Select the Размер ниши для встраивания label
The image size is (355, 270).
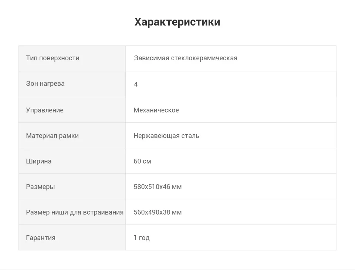75,212
